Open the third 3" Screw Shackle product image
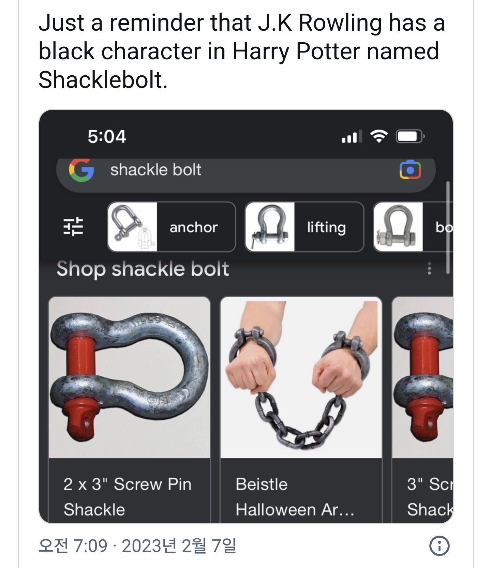The width and height of the screenshot is (491, 568). tap(423, 377)
